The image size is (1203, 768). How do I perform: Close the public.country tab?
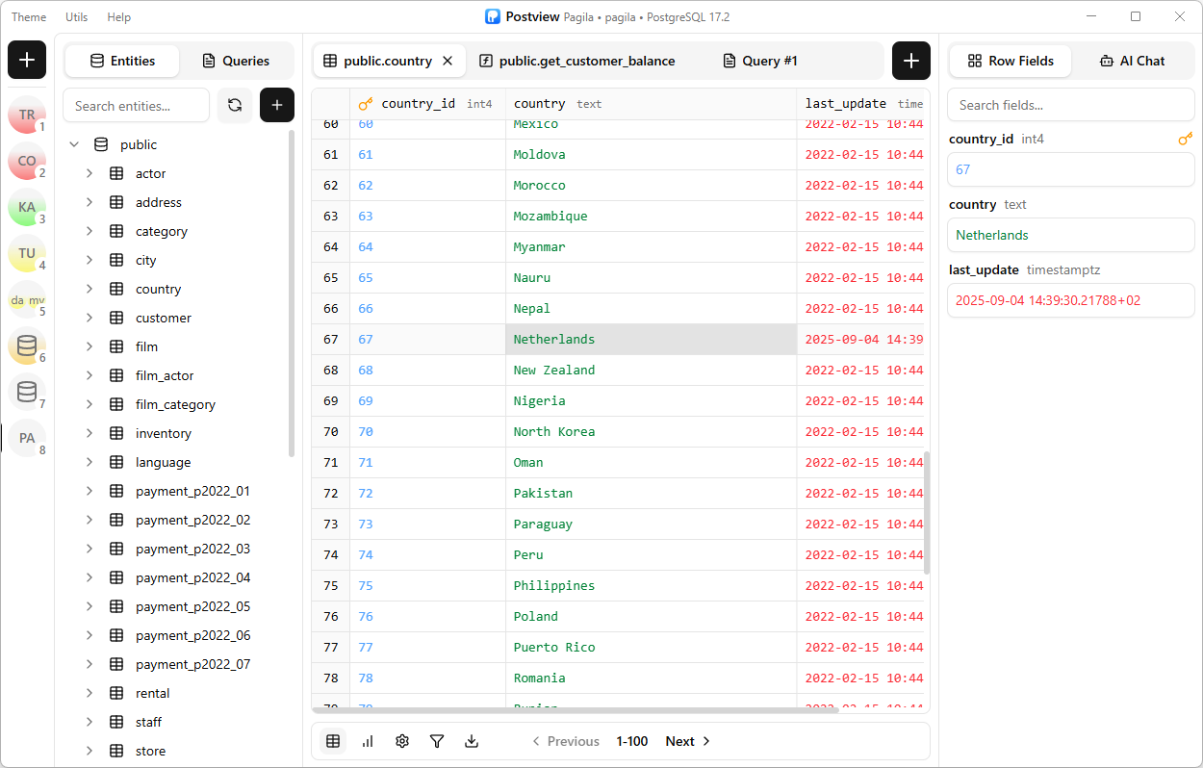(x=448, y=61)
